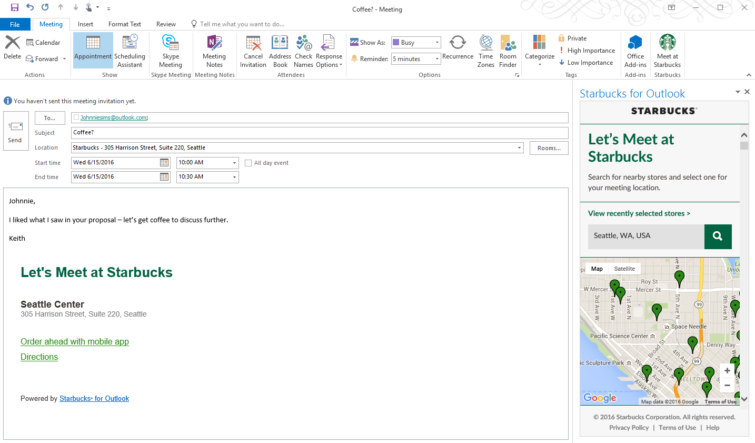Expand Options group dialog launcher
This screenshot has width=755, height=443.
[x=517, y=75]
